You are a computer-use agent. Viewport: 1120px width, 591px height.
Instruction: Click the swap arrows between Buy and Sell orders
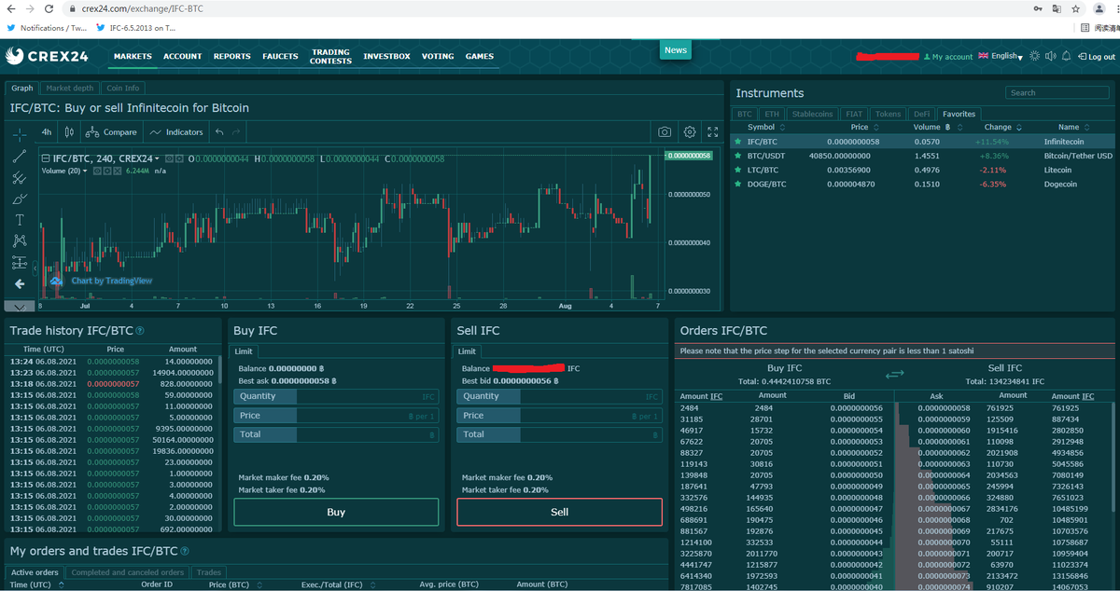coord(895,374)
